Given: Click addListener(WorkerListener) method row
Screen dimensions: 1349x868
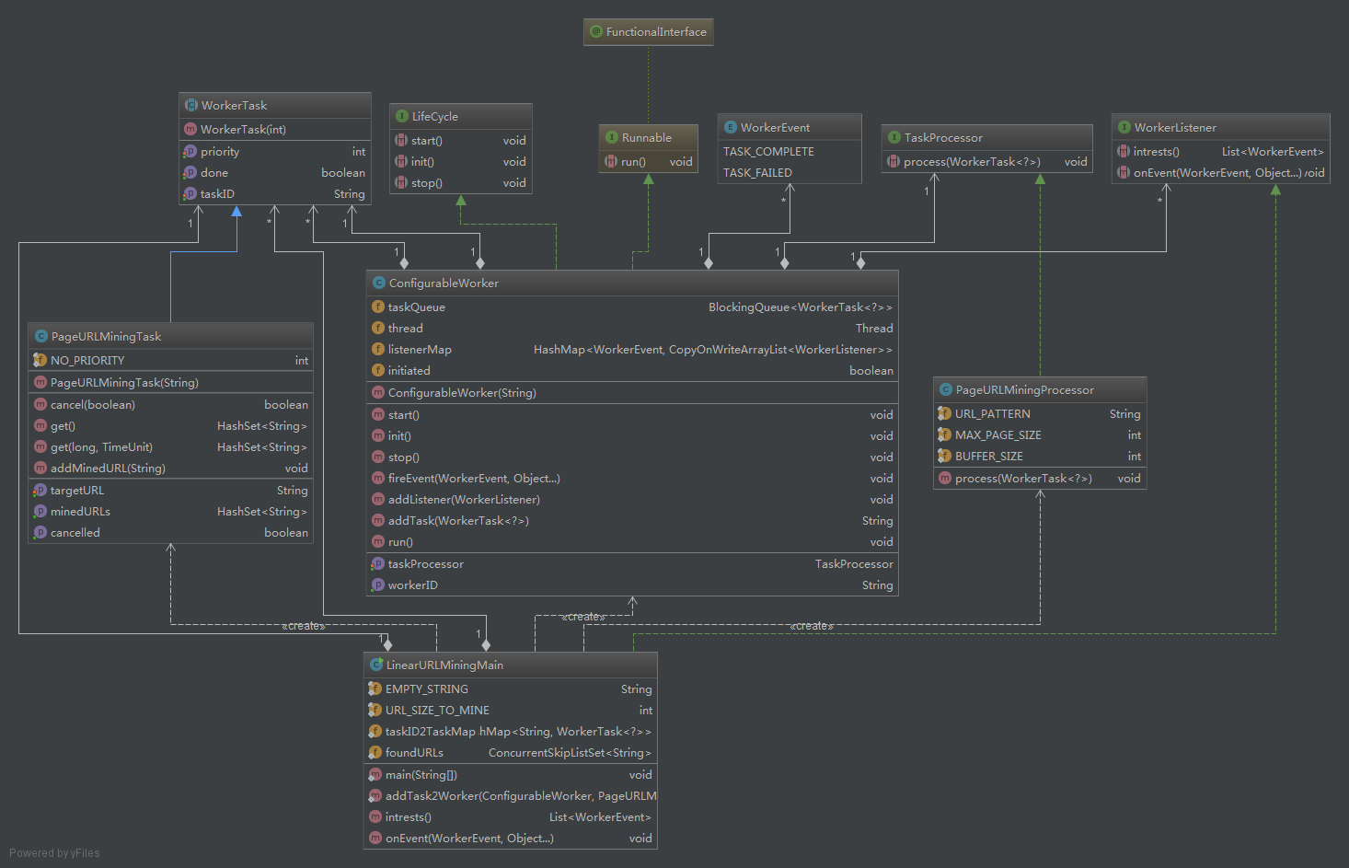Looking at the screenshot, I should [632, 499].
